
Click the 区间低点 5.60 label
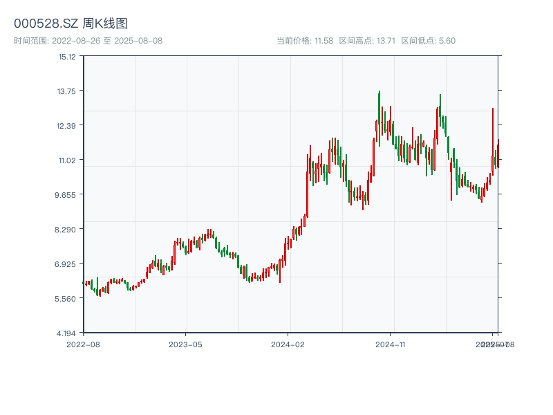pyautogui.click(x=429, y=41)
